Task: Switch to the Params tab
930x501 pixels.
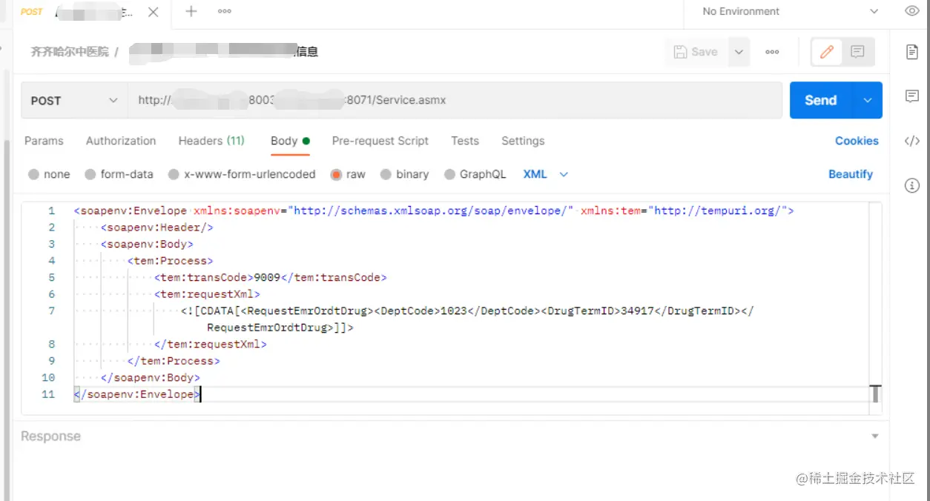Action: [x=44, y=141]
